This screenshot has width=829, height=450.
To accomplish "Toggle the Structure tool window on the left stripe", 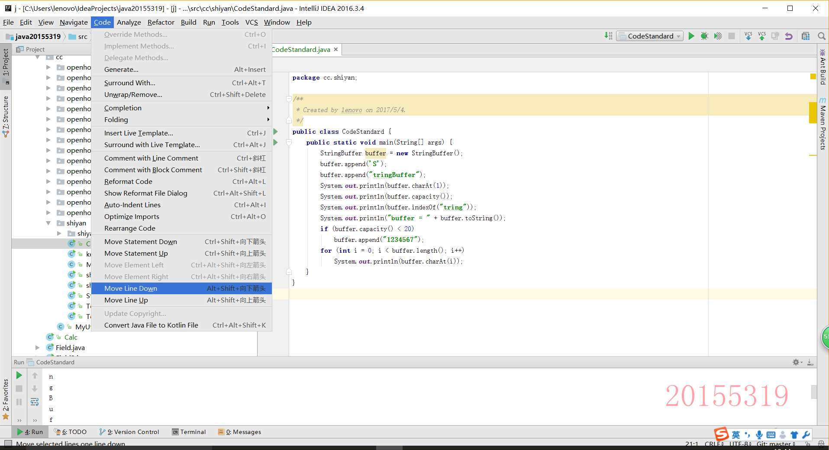I will pyautogui.click(x=6, y=116).
